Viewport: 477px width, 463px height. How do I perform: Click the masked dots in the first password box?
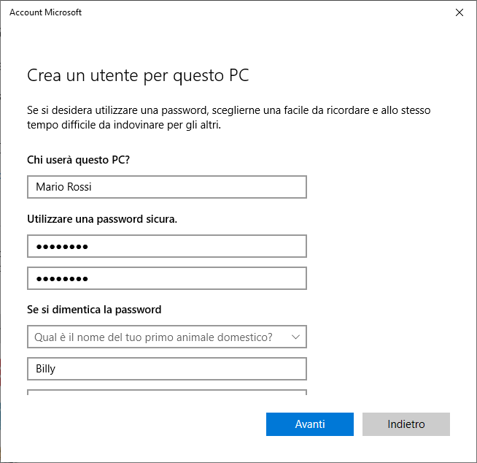[62, 247]
